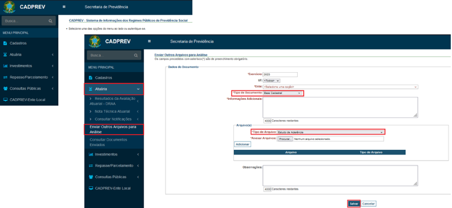Screen dimensions: 452x208
Task: Click the Cancelar button
Action: point(368,203)
